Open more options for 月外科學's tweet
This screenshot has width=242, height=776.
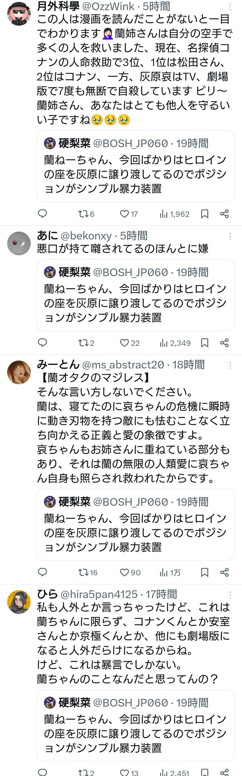point(230,7)
